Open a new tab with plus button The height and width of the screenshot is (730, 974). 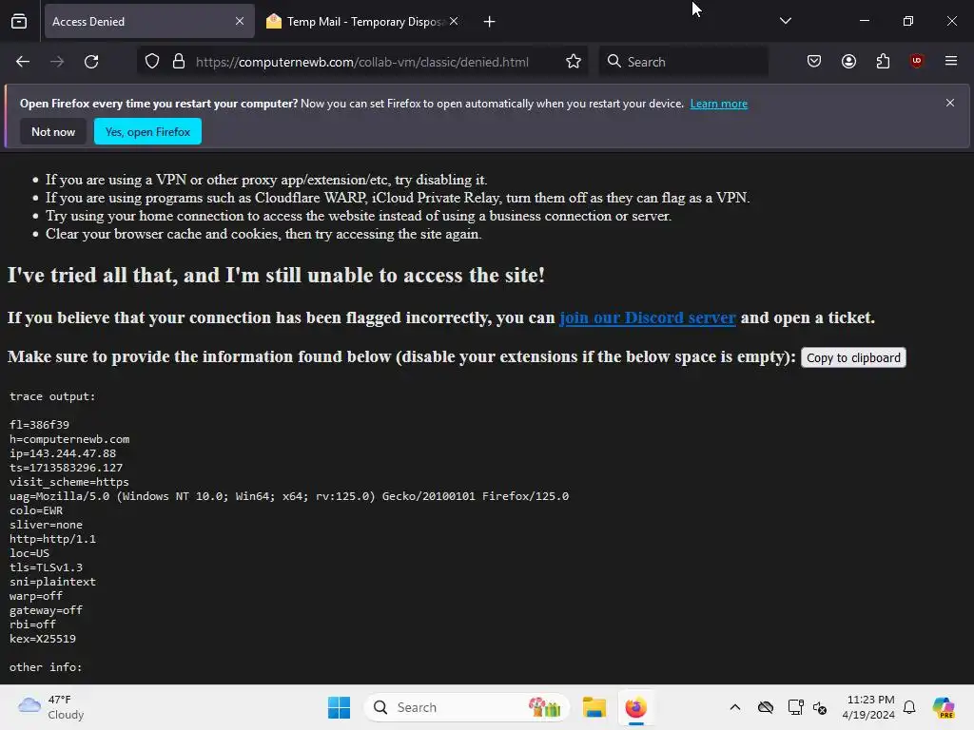click(x=490, y=22)
